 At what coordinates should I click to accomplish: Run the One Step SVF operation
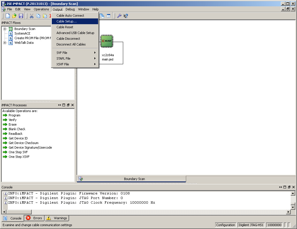click(18, 152)
